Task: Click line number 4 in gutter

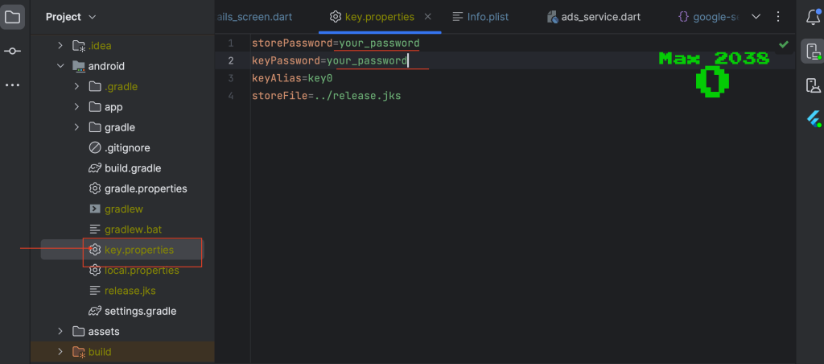Action: coord(231,97)
